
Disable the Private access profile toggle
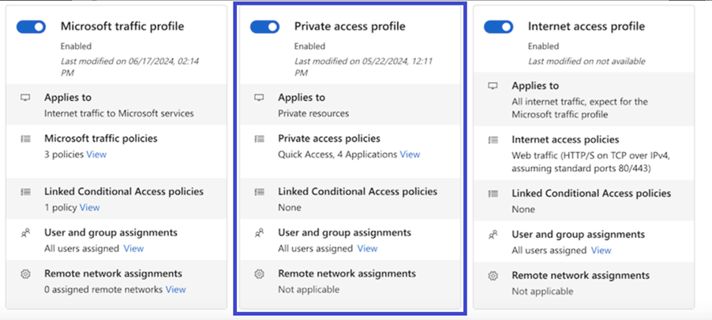pos(265,27)
